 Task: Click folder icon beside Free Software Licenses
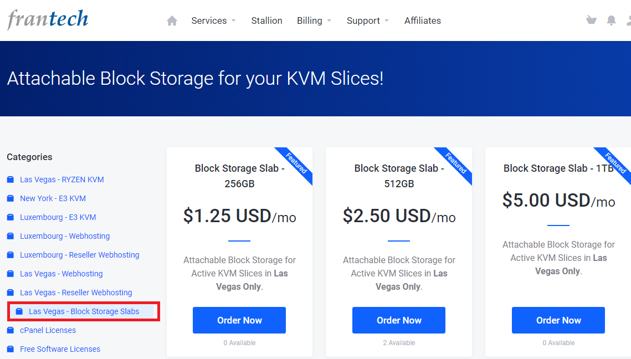(11, 349)
